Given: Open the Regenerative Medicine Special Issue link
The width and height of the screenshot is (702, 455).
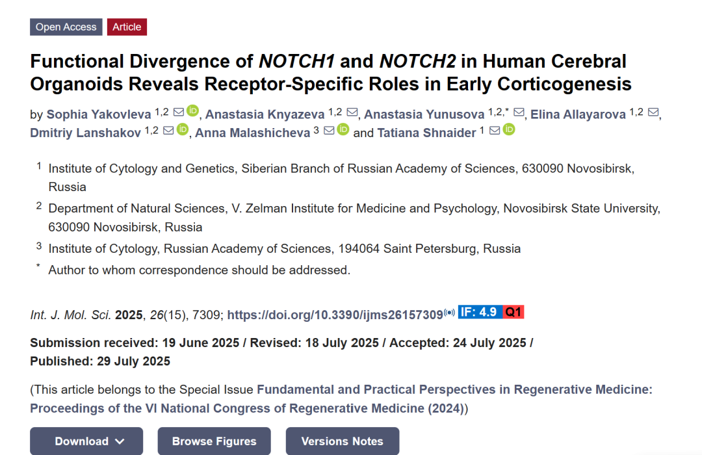Looking at the screenshot, I should pyautogui.click(x=454, y=389).
